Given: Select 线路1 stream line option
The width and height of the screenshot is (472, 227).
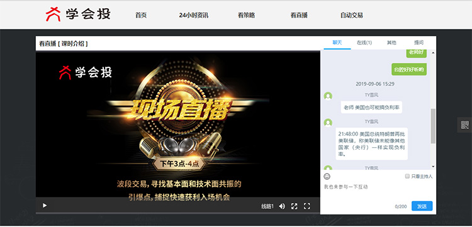Looking at the screenshot, I should [x=267, y=206].
